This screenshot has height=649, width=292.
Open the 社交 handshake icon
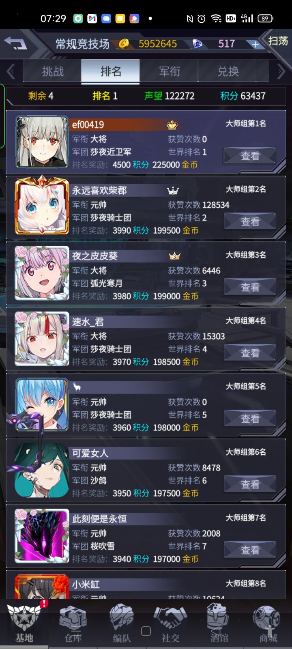click(170, 623)
